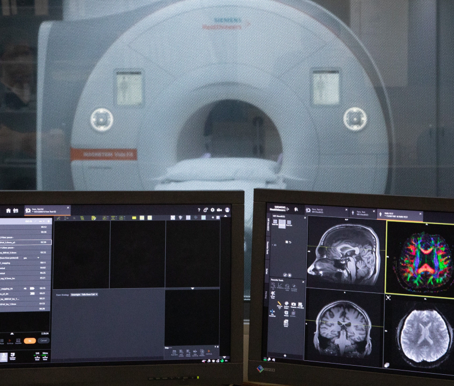
Task: Click the telephone icon in left monitor tray
Action: click(x=213, y=361)
